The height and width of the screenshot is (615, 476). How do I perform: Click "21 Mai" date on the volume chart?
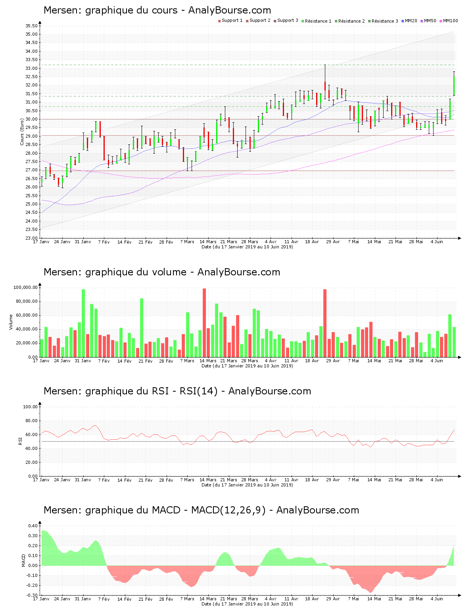pos(395,361)
